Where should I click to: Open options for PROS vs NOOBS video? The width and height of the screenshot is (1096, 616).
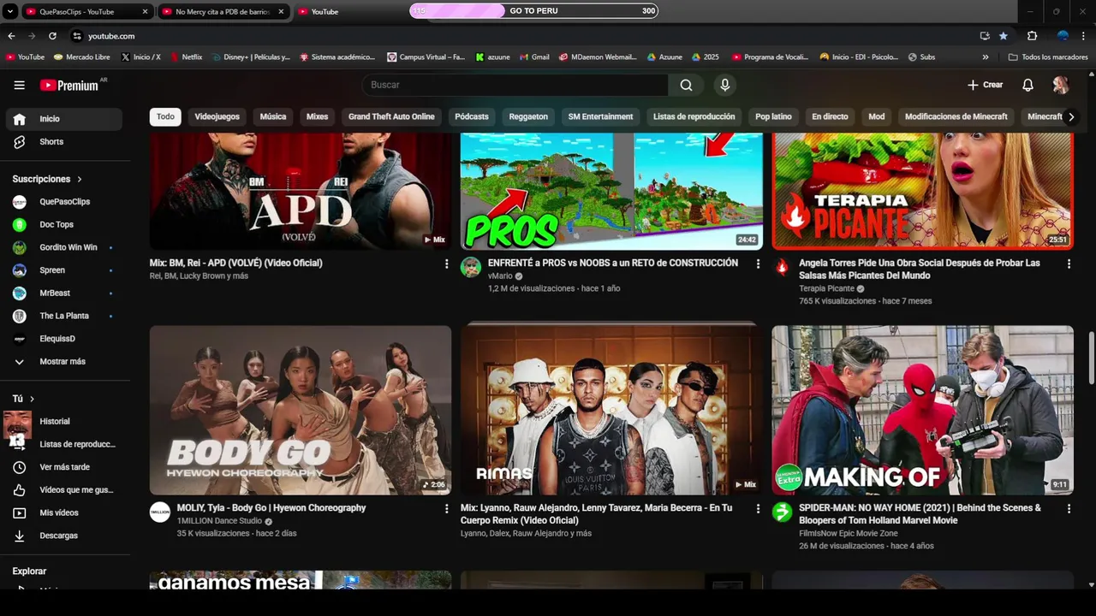pyautogui.click(x=758, y=264)
